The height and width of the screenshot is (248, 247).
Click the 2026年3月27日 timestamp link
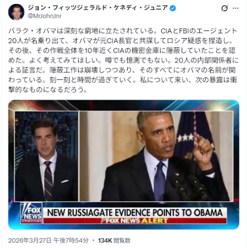pyautogui.click(x=48, y=241)
